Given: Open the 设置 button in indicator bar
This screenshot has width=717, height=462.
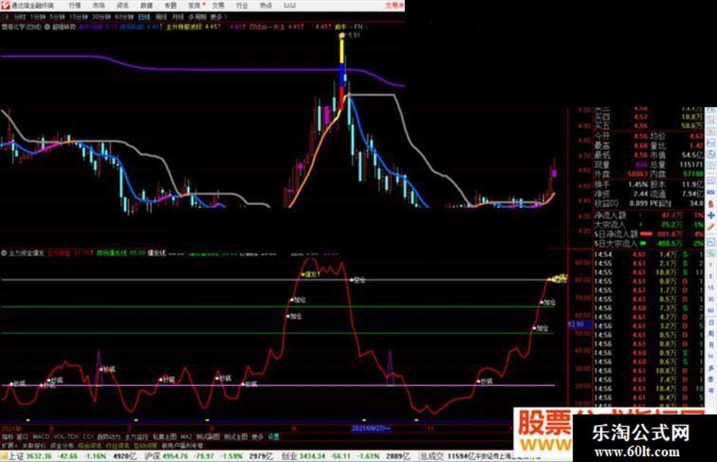Looking at the screenshot, I should tap(273, 437).
